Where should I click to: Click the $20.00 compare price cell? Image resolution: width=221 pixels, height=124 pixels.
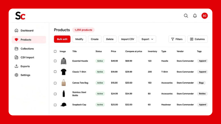[129, 83]
